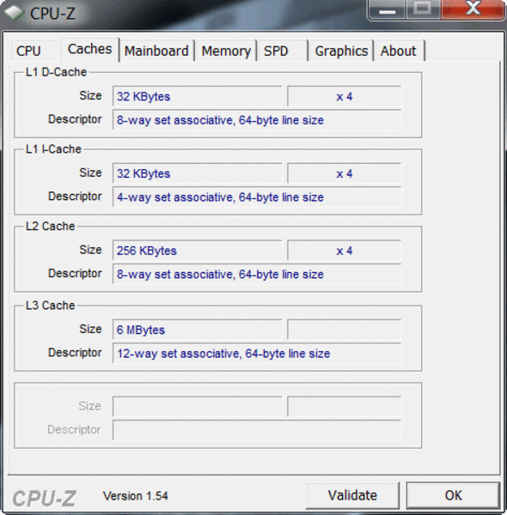Click the L3 Cache 6 MBytes field
The height and width of the screenshot is (515, 507).
(198, 330)
